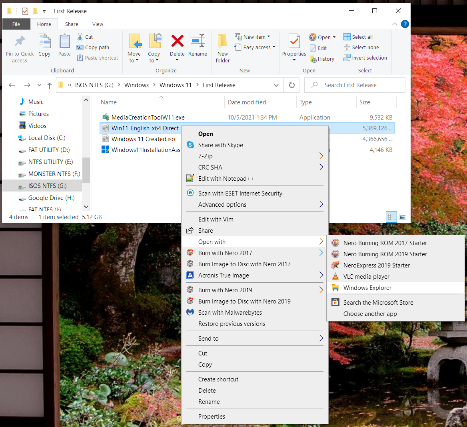Create a New folder from ribbon

pos(222,48)
